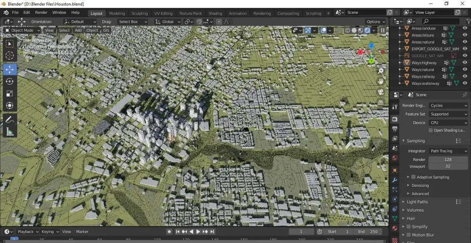The width and height of the screenshot is (471, 243).
Task: Hide Ways:waterway in outliner
Action: (465, 83)
